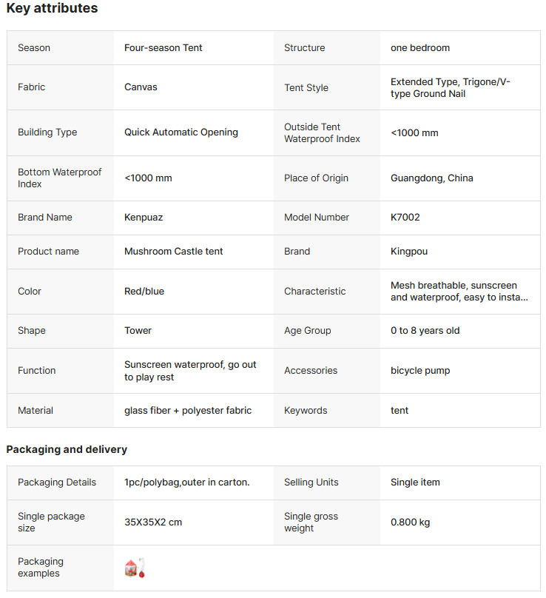Viewport: 546px width, 598px height.
Task: Select the Four-season Tent value
Action: click(x=163, y=48)
